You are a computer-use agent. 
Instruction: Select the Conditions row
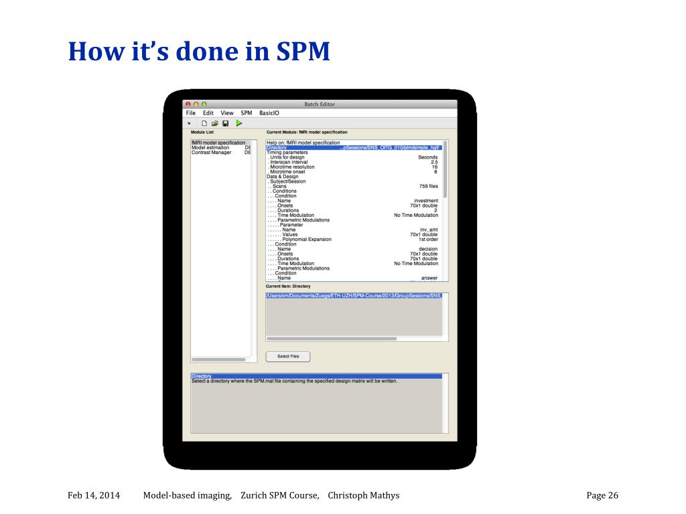[354, 191]
